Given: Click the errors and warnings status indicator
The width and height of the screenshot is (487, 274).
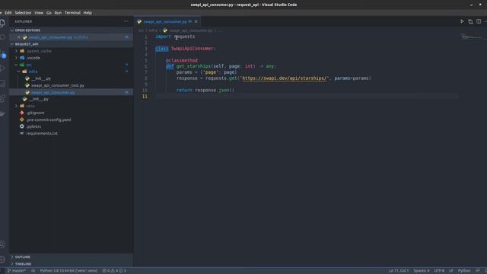Looking at the screenshot, I should (x=114, y=271).
